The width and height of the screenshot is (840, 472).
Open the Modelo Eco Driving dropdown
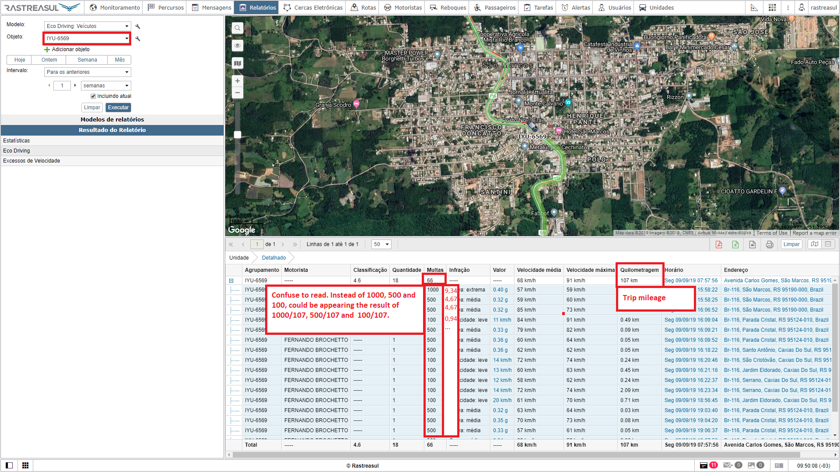click(x=87, y=26)
